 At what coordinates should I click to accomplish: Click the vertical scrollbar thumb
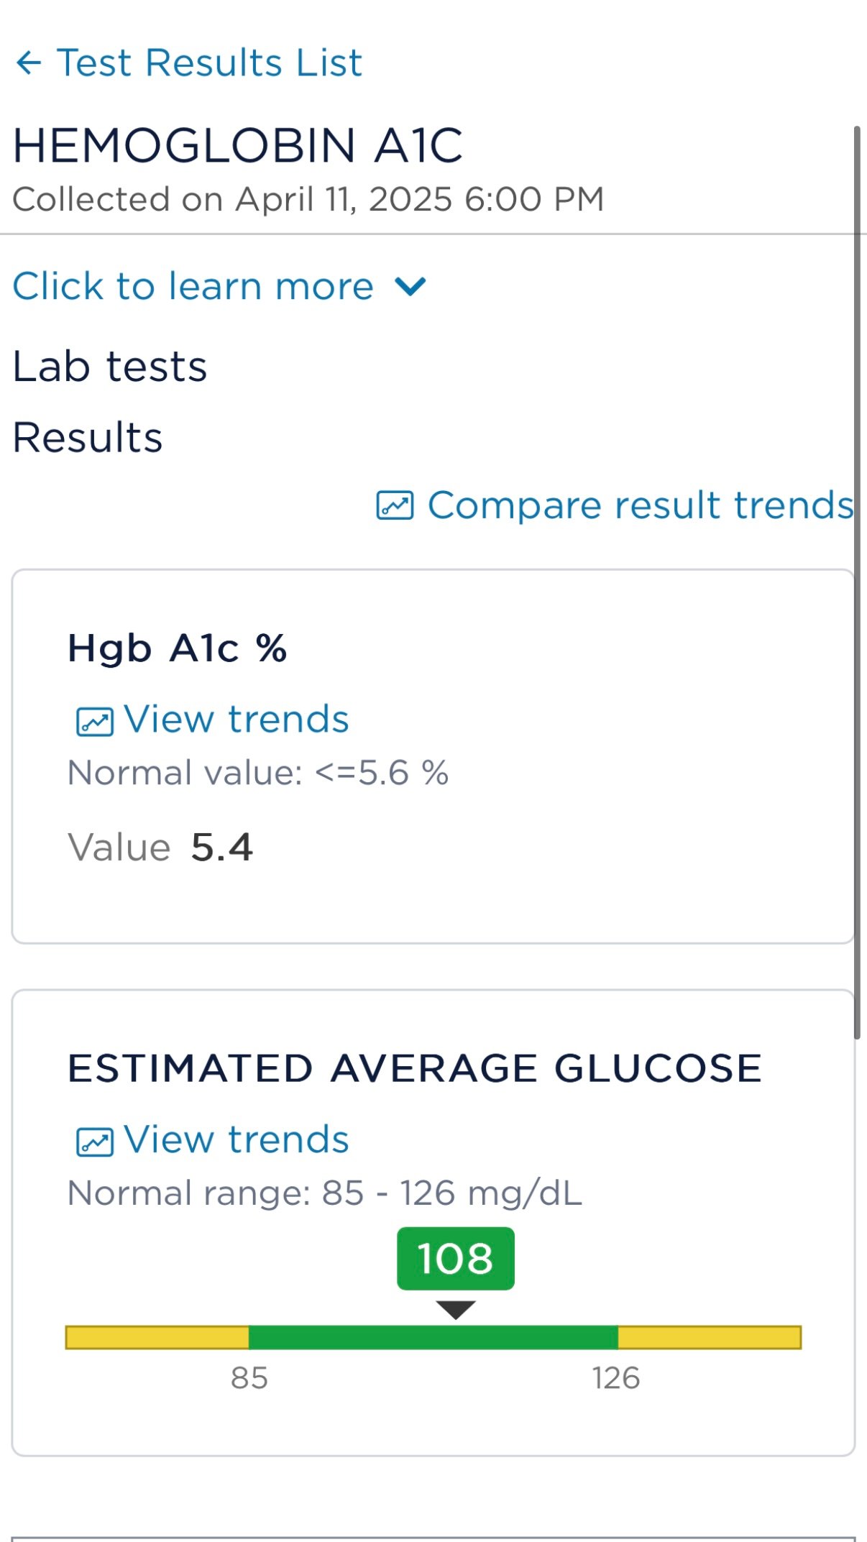click(856, 582)
